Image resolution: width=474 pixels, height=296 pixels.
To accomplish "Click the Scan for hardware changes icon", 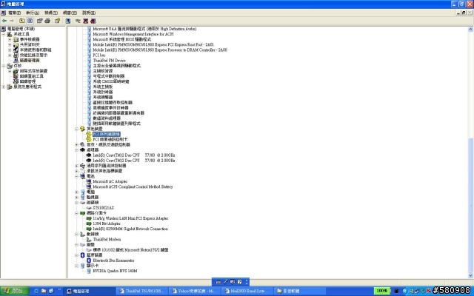I will tap(67, 21).
